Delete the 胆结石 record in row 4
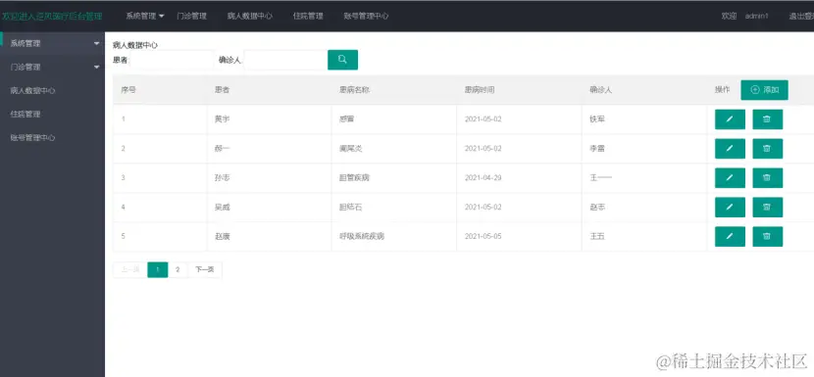814x377 pixels. pyautogui.click(x=767, y=208)
